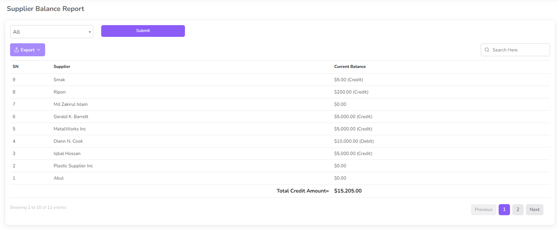The width and height of the screenshot is (558, 230).
Task: Click the magnifier icon in search box
Action: pos(487,50)
